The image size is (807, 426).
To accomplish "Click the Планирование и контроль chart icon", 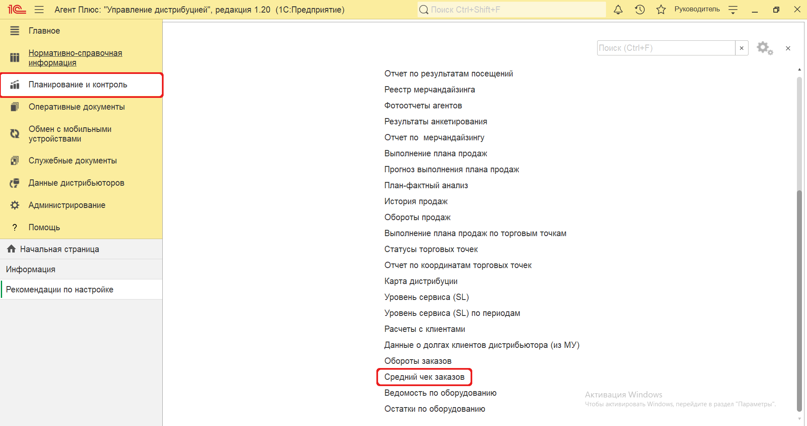I will click(15, 84).
